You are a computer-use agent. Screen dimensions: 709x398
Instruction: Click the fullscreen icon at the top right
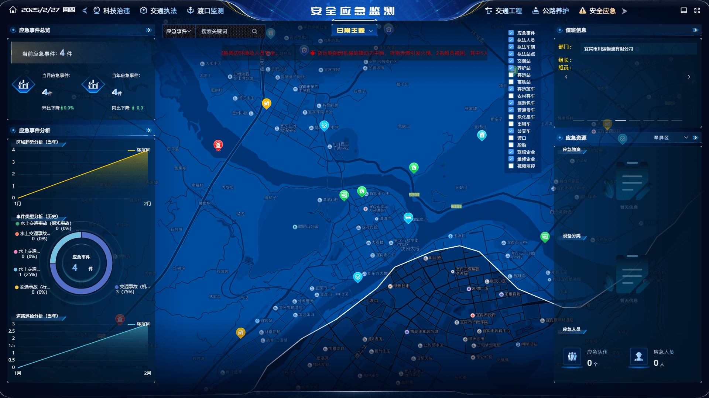(697, 10)
